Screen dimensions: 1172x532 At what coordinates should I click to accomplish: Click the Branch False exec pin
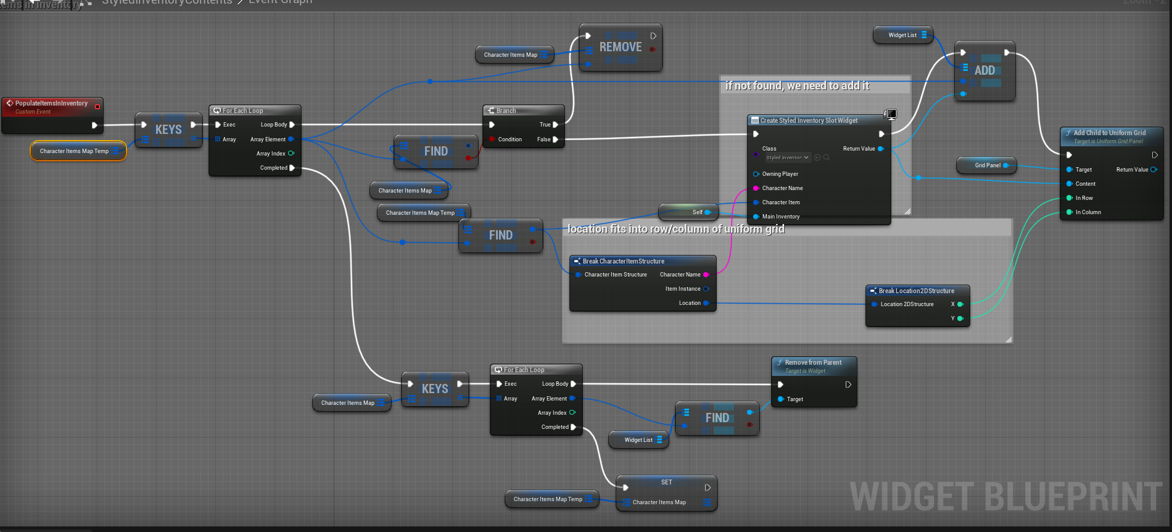pyautogui.click(x=555, y=139)
